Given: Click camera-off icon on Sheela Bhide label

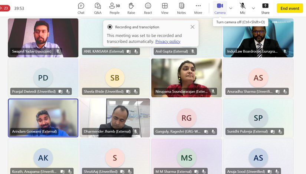Looking at the screenshot, I should 128,92.
